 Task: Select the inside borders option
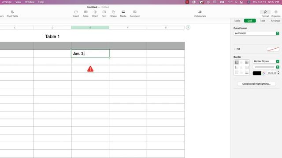[x=242, y=62]
